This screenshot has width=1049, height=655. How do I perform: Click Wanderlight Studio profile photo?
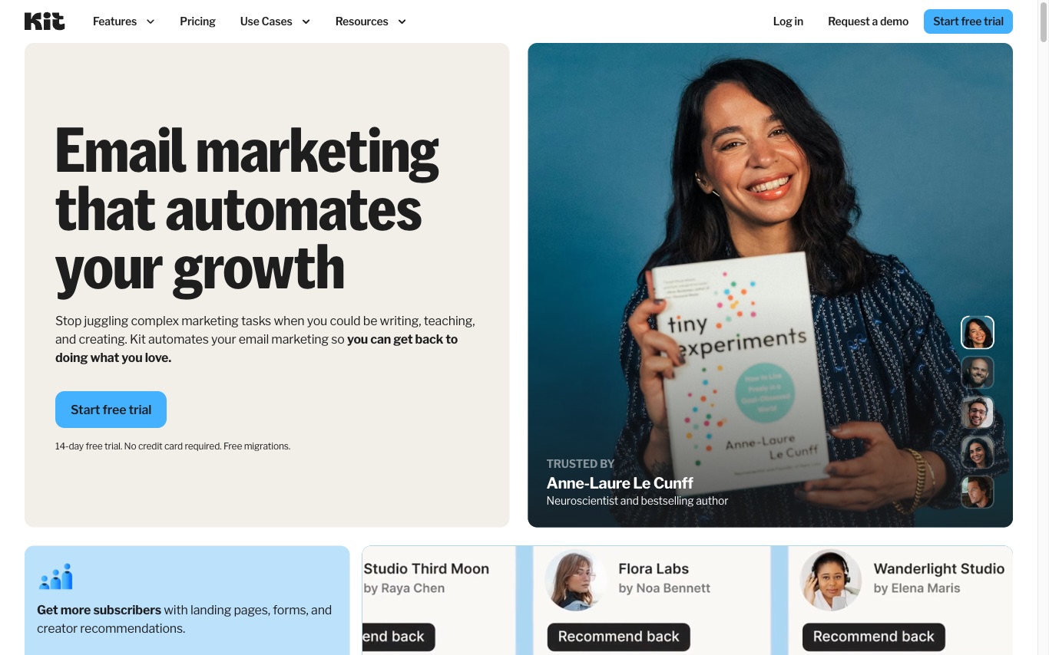[831, 580]
